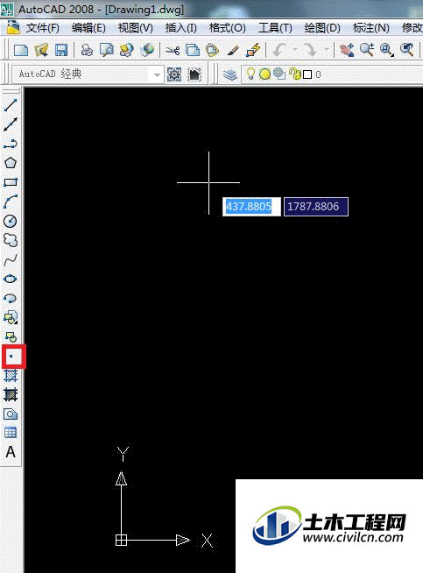Select the Hatch tool
The width and height of the screenshot is (423, 573).
[11, 375]
